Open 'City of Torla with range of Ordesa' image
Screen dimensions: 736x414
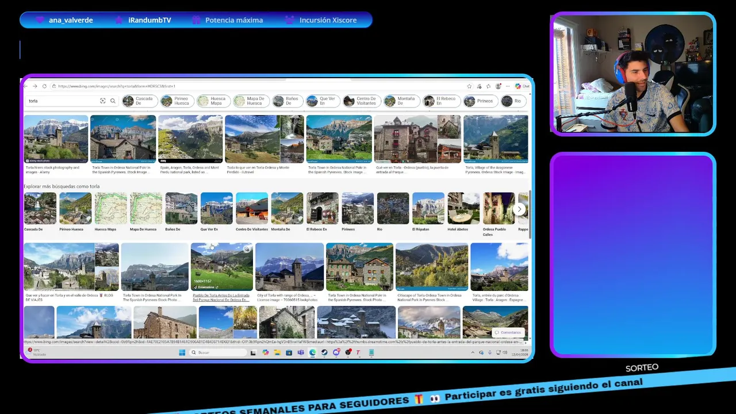pos(289,267)
